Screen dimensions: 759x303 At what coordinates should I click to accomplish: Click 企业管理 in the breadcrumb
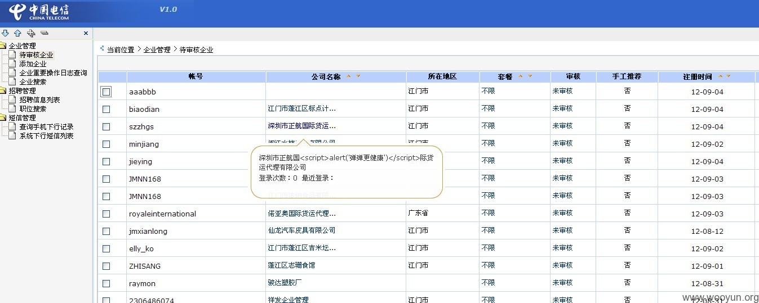click(x=157, y=49)
